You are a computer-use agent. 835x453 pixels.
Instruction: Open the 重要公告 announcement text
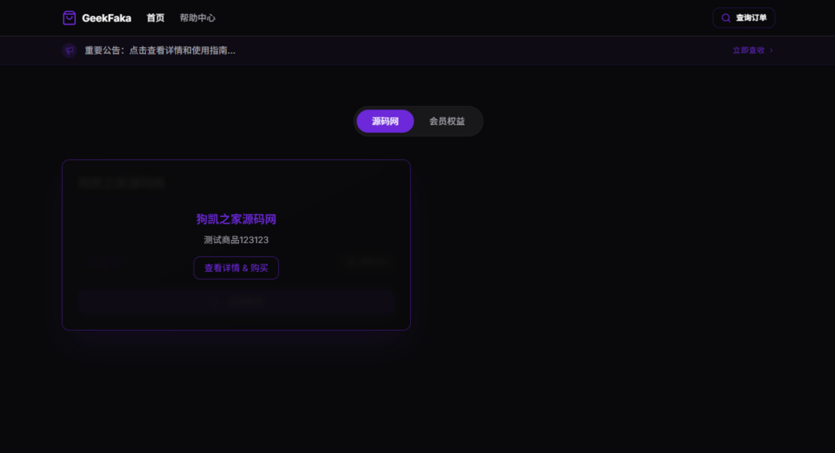[160, 51]
